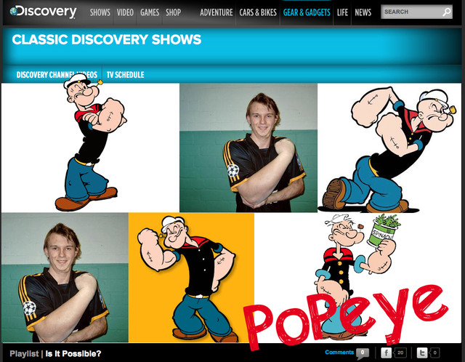Click the Facebook count of 20
This screenshot has height=362, width=465.
[x=400, y=353]
